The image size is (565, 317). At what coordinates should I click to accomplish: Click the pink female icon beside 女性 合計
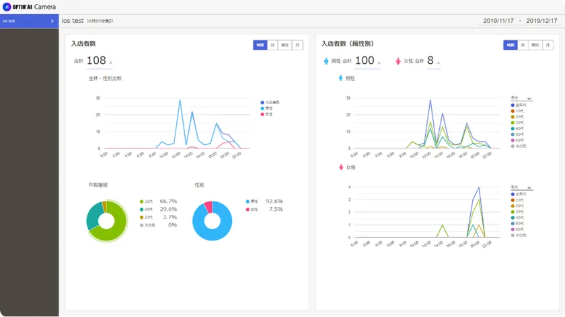coord(398,61)
